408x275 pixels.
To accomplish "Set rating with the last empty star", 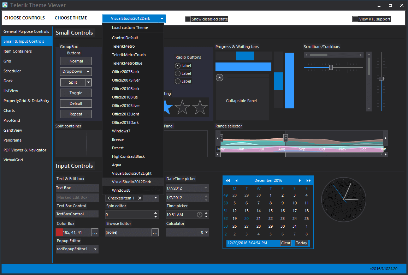I will (x=200, y=107).
